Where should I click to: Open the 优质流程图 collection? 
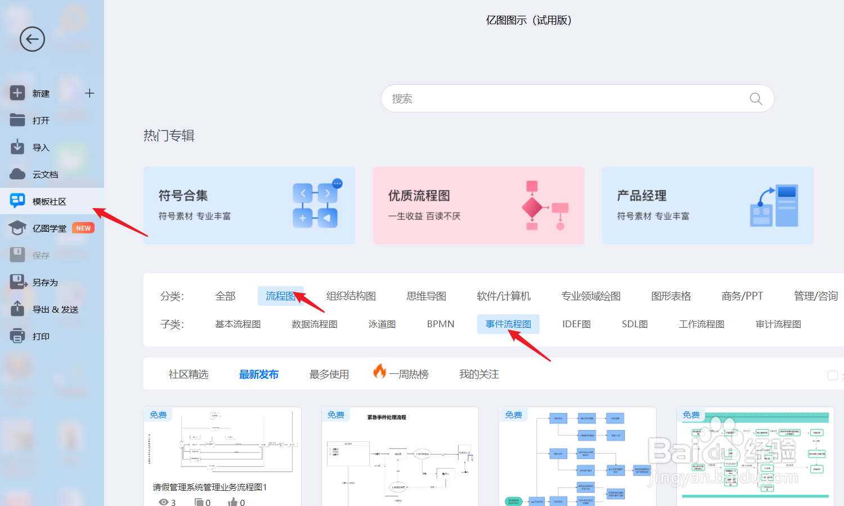[478, 205]
